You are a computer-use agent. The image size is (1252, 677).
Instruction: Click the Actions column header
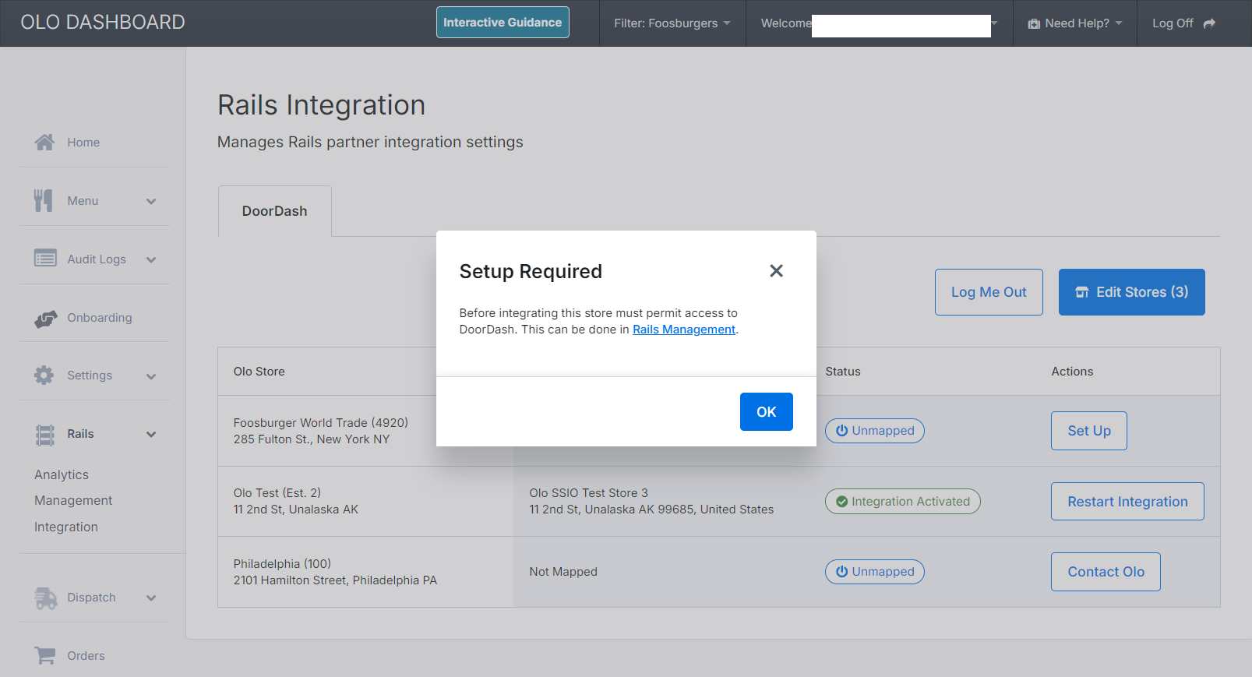click(1072, 372)
